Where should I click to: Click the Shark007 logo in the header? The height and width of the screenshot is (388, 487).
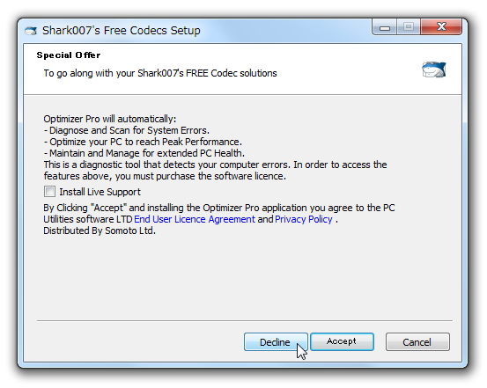click(x=434, y=70)
